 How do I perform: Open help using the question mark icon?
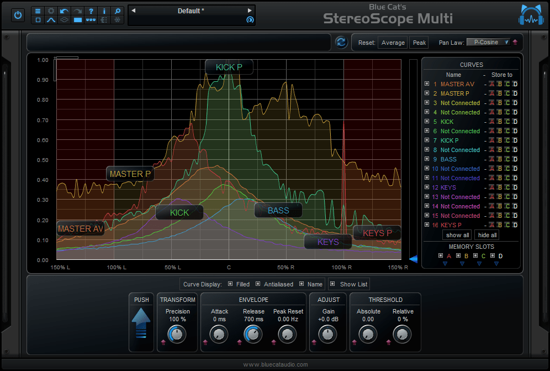[91, 11]
